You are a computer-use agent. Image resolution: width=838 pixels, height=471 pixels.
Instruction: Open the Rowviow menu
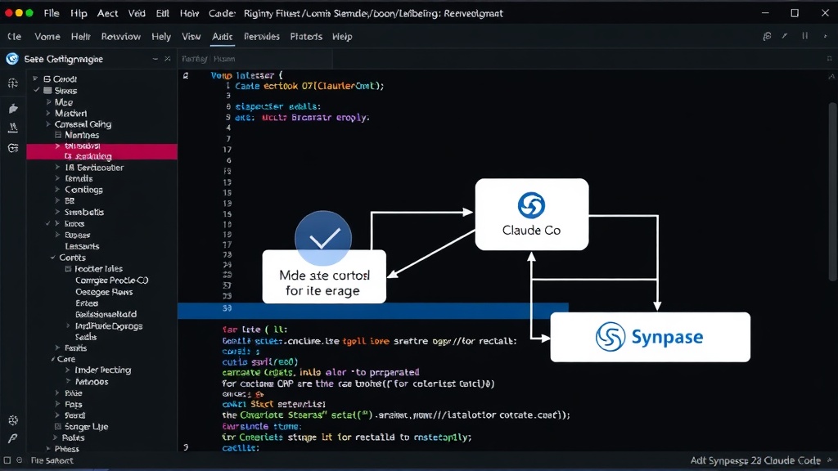[121, 36]
